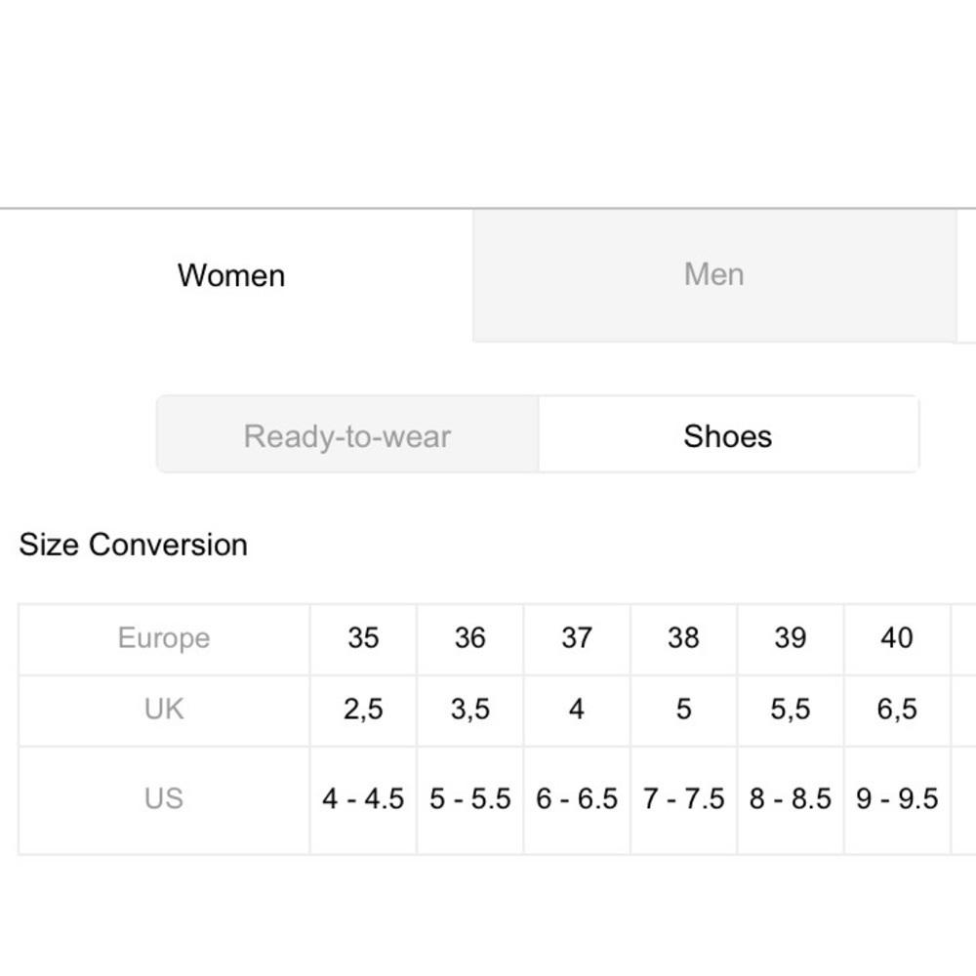Click the Size Conversion heading
This screenshot has width=976, height=976.
(x=133, y=545)
